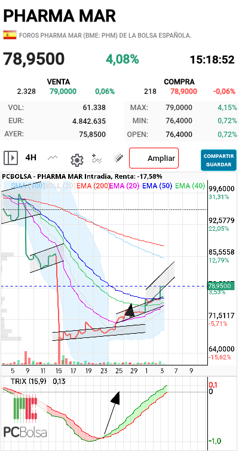Click the Foros Pharma Mar subtitle

tap(105, 36)
